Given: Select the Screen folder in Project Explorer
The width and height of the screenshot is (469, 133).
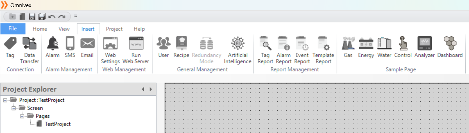Looking at the screenshot, I should (35, 108).
